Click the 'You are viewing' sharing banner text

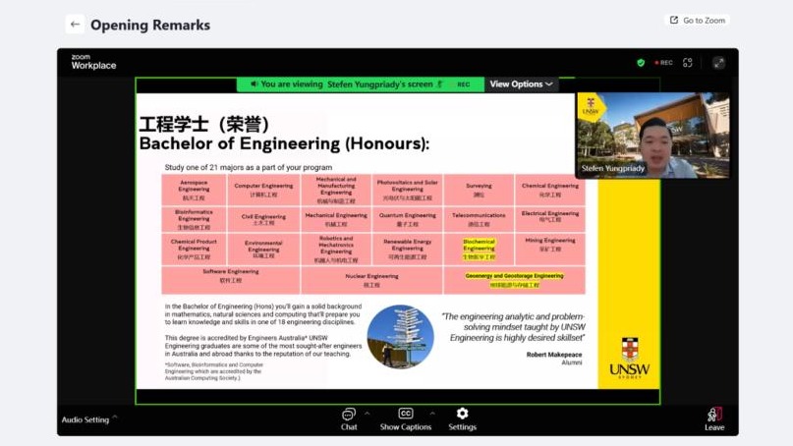[347, 84]
